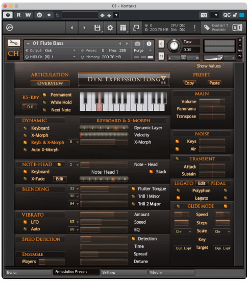Adjust the Main Volume slider
249x281 pixels.
212,102
